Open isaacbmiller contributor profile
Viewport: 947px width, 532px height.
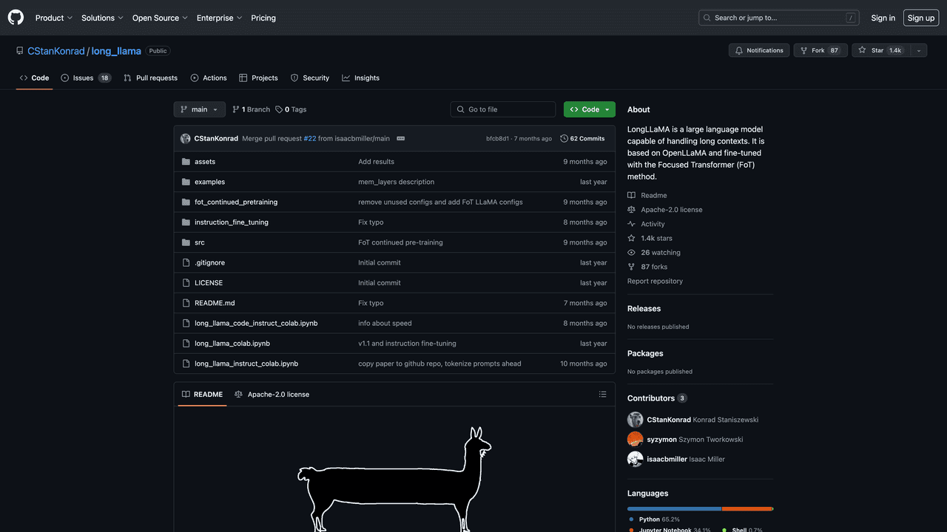point(667,460)
